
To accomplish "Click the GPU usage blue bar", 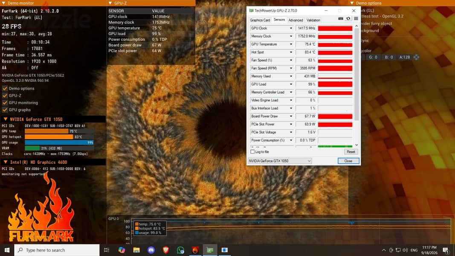I will [59, 143].
